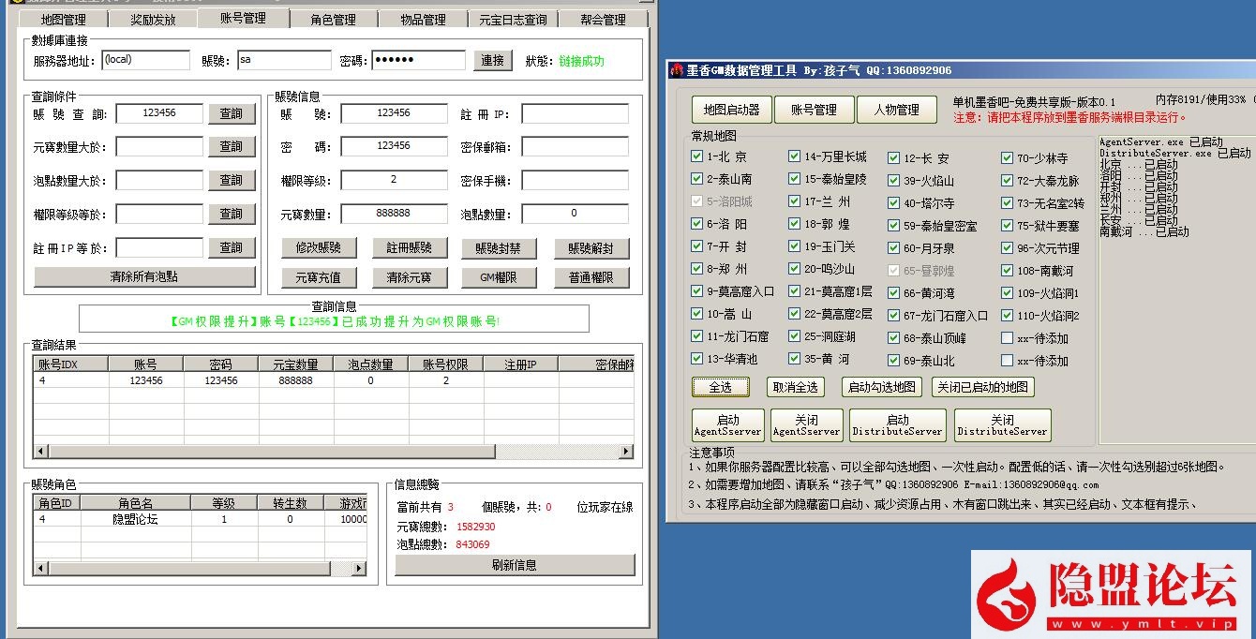
Task: Select the 隐盟论坛 role row
Action: [200, 519]
